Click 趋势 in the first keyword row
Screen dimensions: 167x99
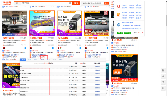click(84, 67)
